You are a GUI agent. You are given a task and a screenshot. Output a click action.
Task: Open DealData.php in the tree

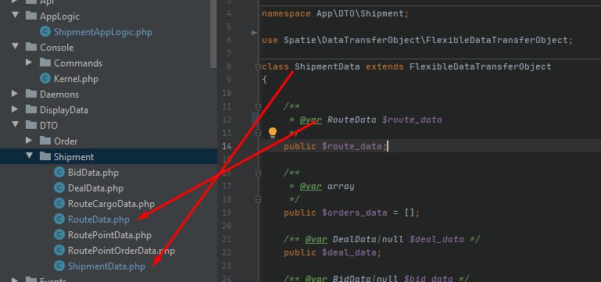tap(95, 188)
